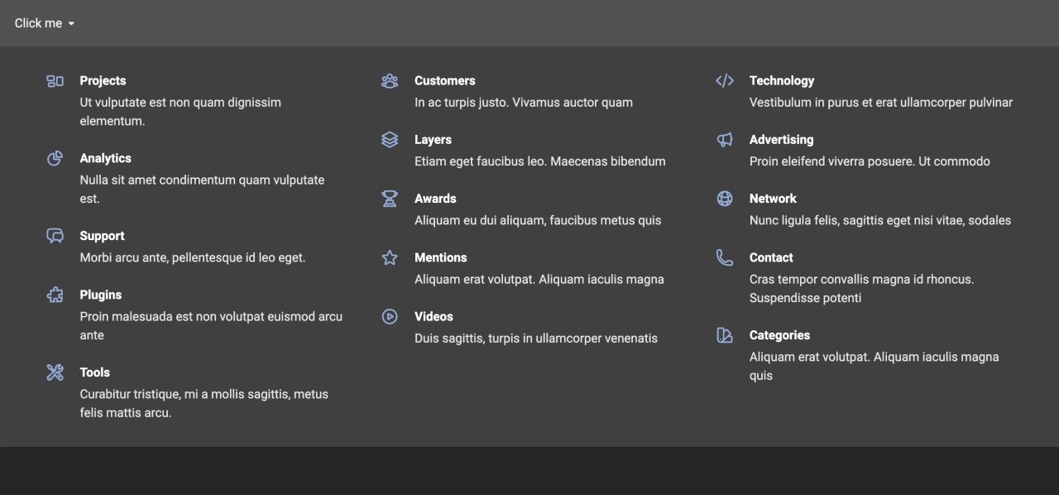The height and width of the screenshot is (495, 1059).
Task: Click the dropdown caret beside Click me
Action: pyautogui.click(x=71, y=24)
